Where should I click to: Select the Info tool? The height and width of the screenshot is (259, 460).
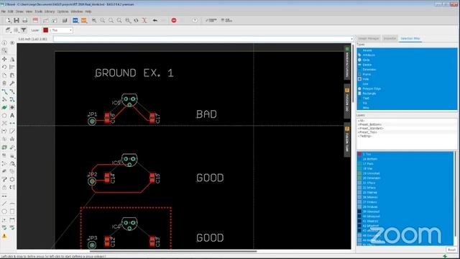click(4, 43)
